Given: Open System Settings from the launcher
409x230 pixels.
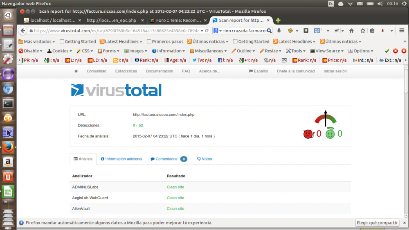Looking at the screenshot, I should [x=8, y=59].
